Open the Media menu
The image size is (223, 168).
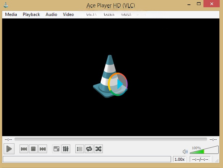[11, 14]
